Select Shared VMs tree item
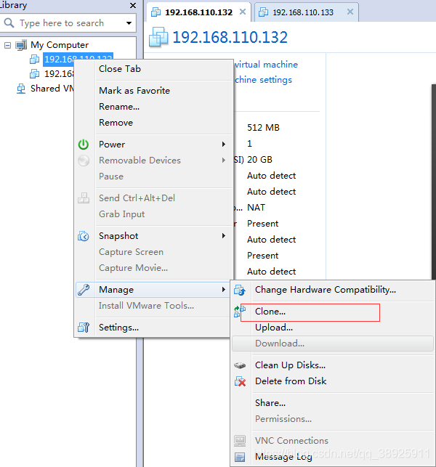 [x=52, y=89]
